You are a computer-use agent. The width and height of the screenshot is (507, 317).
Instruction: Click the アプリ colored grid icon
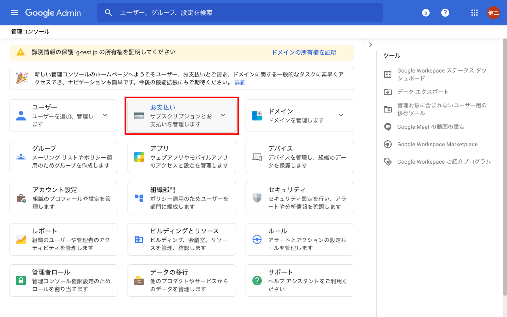coord(139,157)
